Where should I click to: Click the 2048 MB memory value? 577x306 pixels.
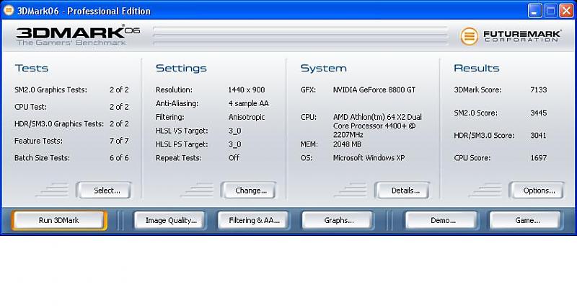click(x=347, y=144)
